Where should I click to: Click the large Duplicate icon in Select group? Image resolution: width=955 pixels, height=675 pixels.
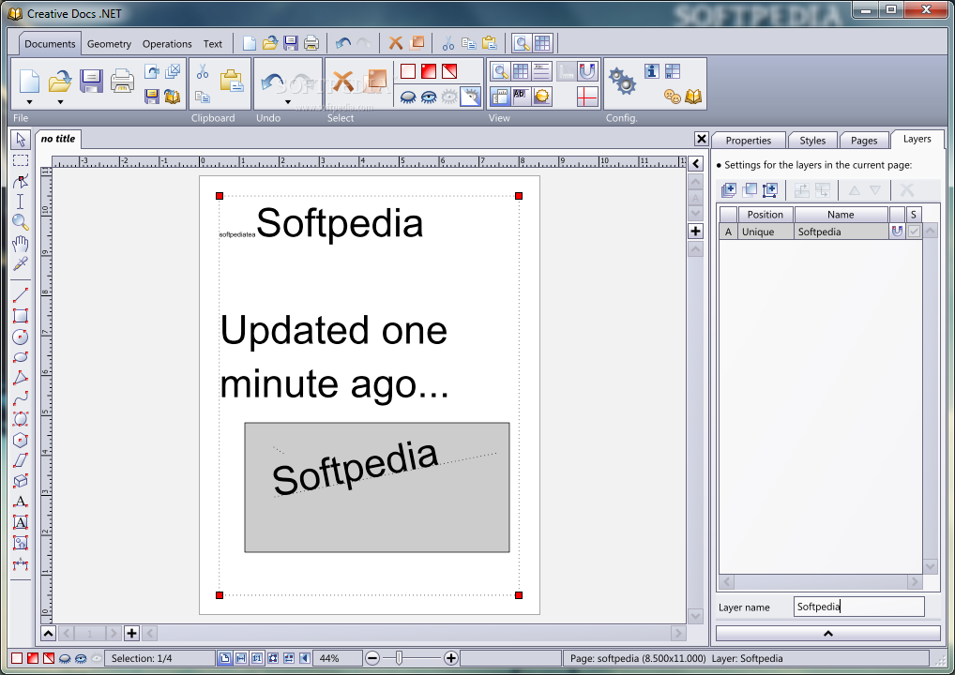(x=376, y=81)
